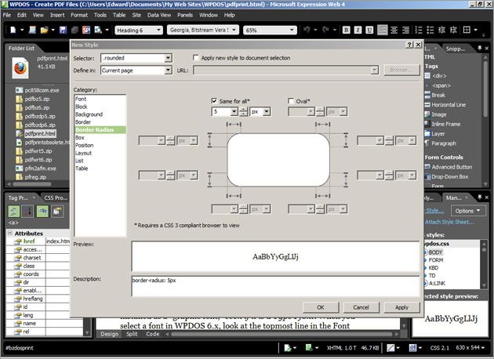Click the visual aids icon in status bar

390,348
